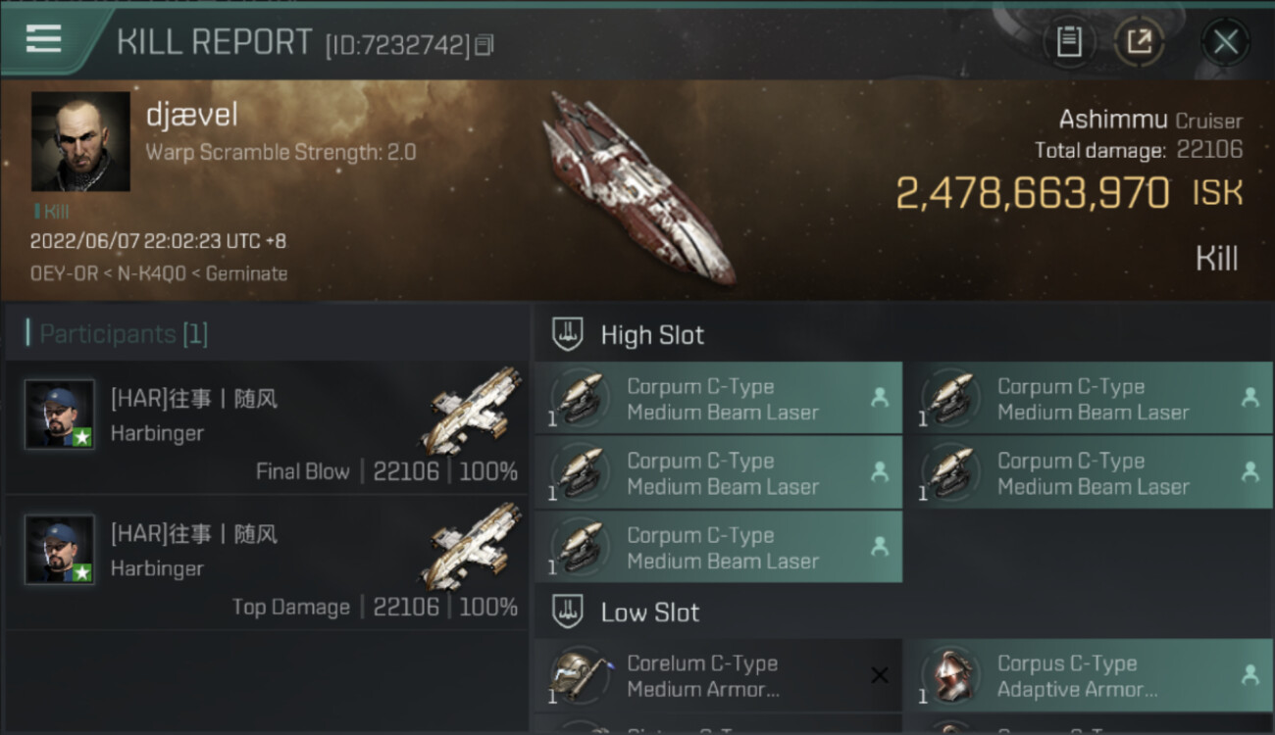View djævel's character portrait
The image size is (1275, 735).
(x=80, y=141)
